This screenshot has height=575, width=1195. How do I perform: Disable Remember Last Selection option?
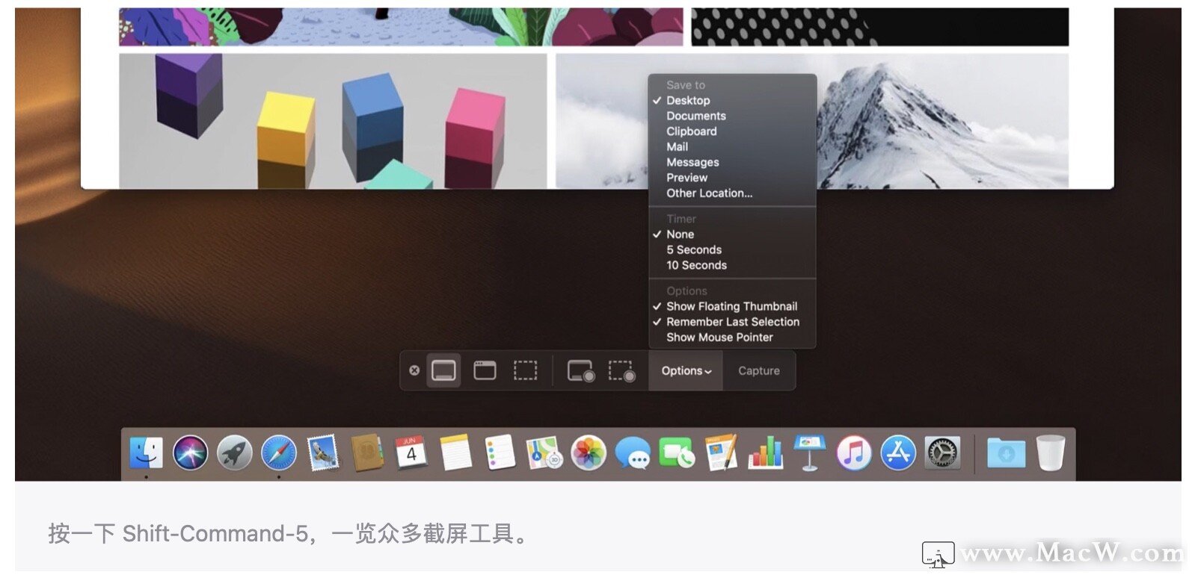(732, 322)
